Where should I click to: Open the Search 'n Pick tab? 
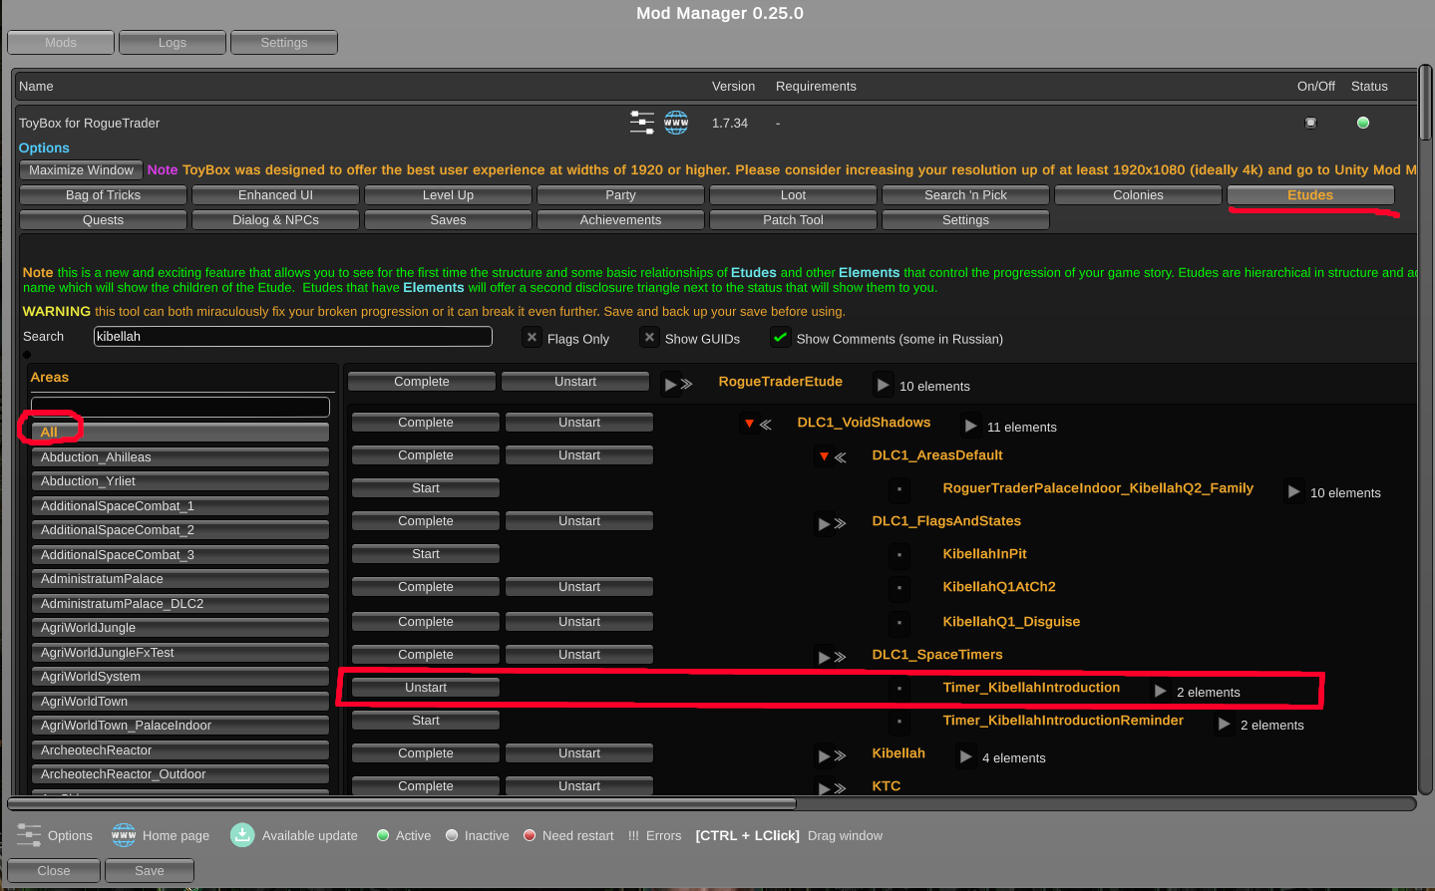[x=965, y=195]
